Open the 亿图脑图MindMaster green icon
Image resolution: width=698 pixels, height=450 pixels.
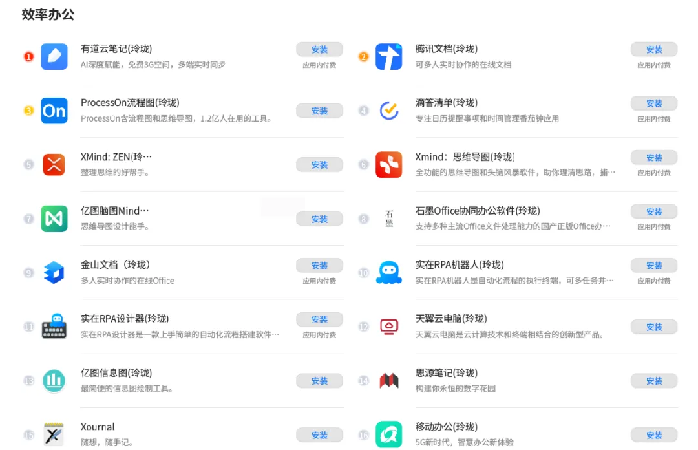click(54, 219)
